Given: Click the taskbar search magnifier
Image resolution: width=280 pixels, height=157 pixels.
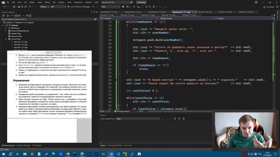Looking at the screenshot, I should point(10,154).
